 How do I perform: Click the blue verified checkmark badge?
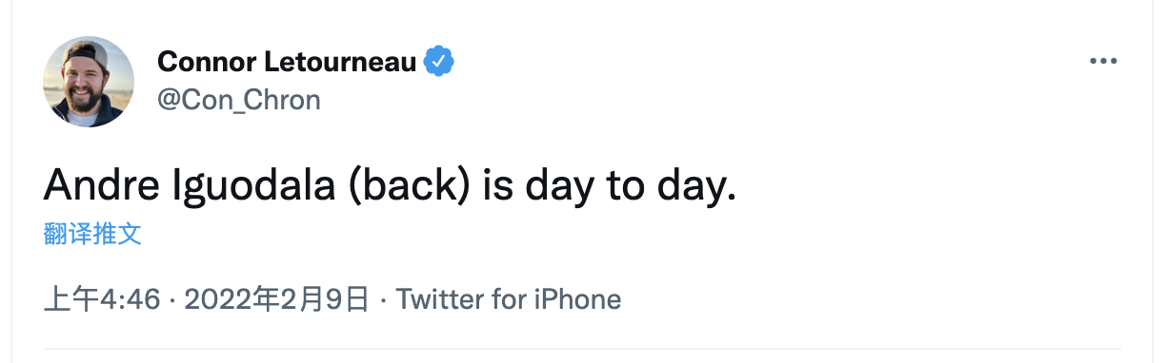(x=439, y=62)
